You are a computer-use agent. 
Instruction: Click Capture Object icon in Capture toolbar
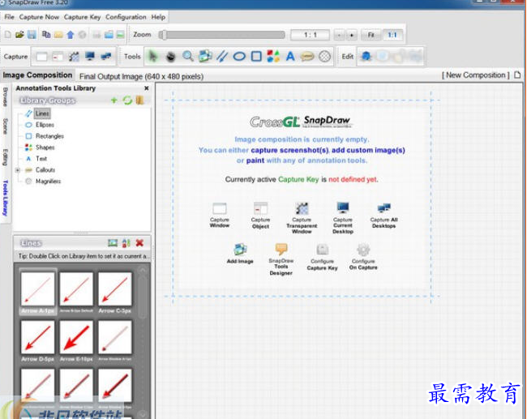pyautogui.click(x=58, y=57)
